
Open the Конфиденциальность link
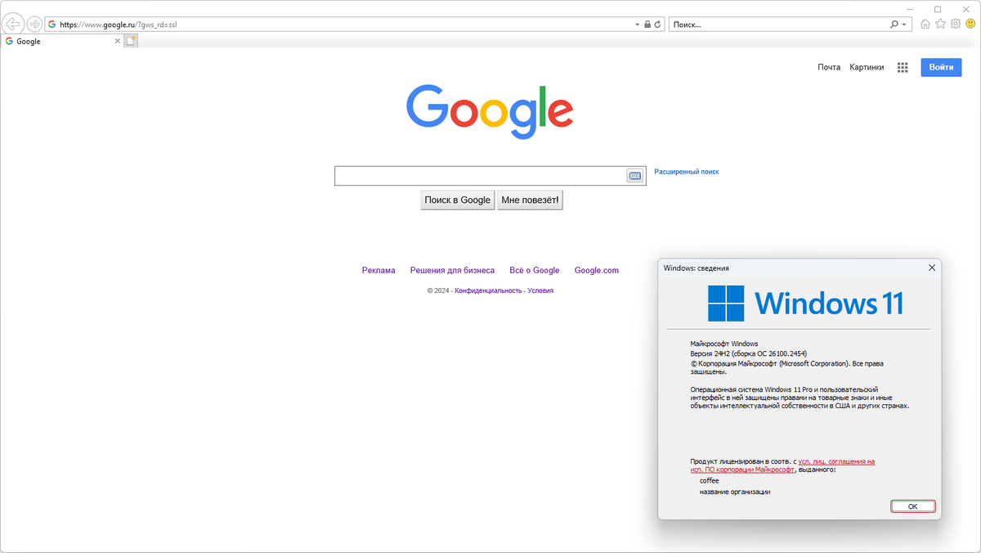point(488,290)
